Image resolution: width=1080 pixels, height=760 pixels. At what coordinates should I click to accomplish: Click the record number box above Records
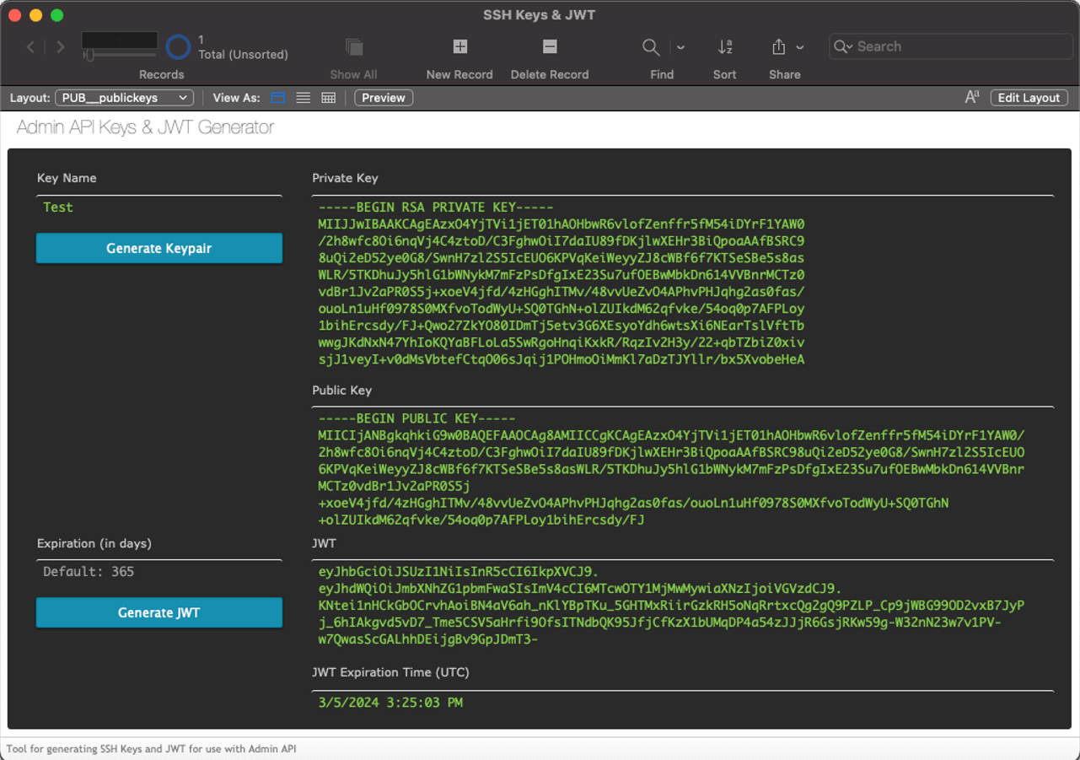pos(120,40)
